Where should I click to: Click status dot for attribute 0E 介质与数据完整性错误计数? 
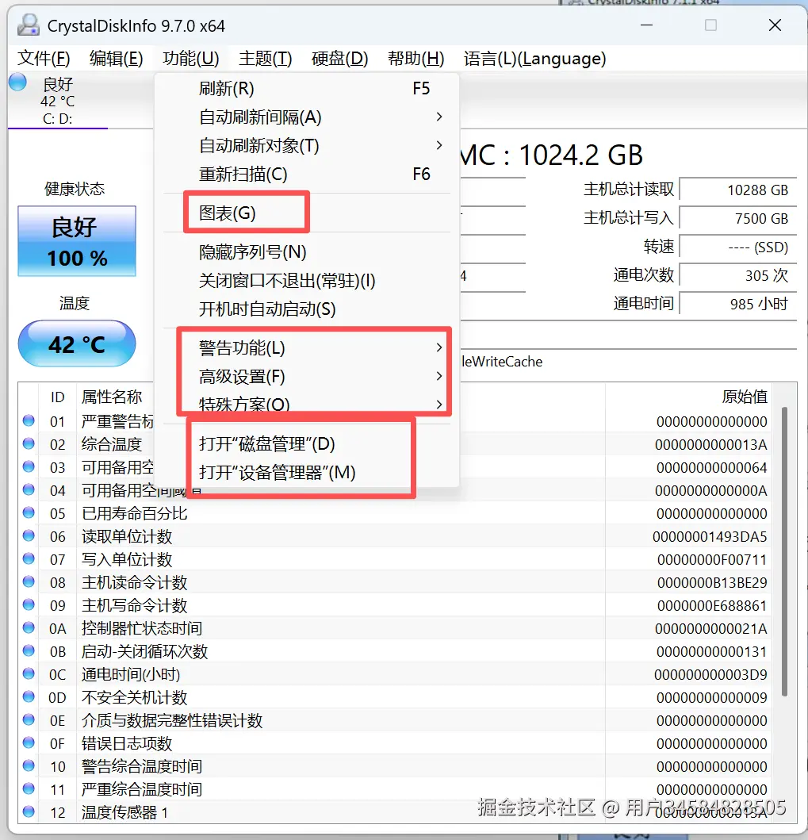tap(29, 719)
